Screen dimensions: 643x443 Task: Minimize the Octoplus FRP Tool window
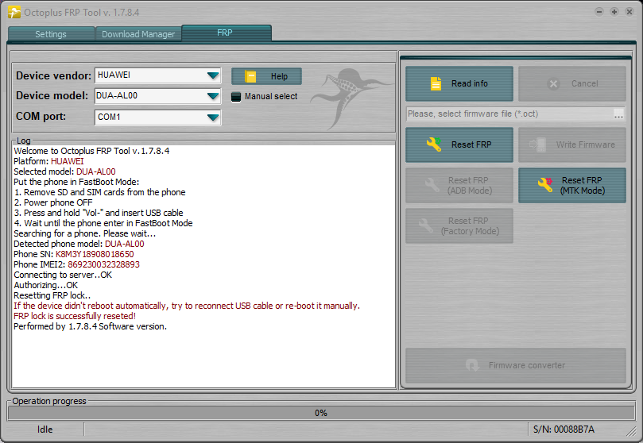(599, 12)
